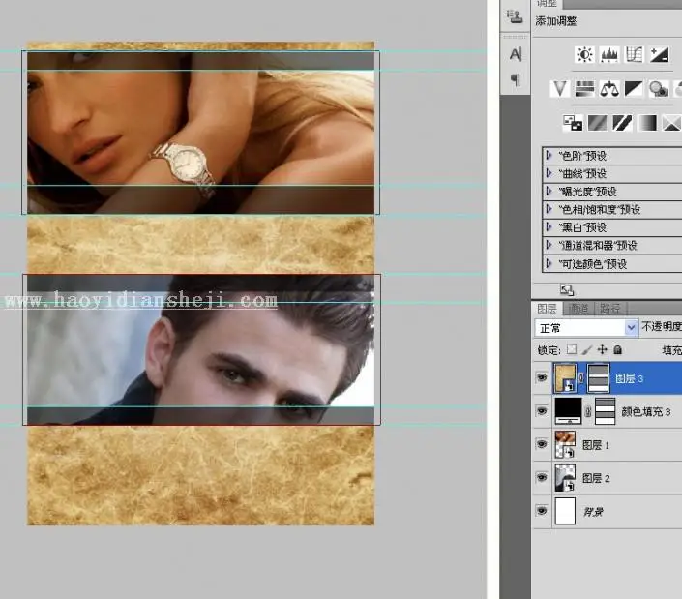This screenshot has width=682, height=599.
Task: Lock image pixels brush icon
Action: pyautogui.click(x=587, y=349)
